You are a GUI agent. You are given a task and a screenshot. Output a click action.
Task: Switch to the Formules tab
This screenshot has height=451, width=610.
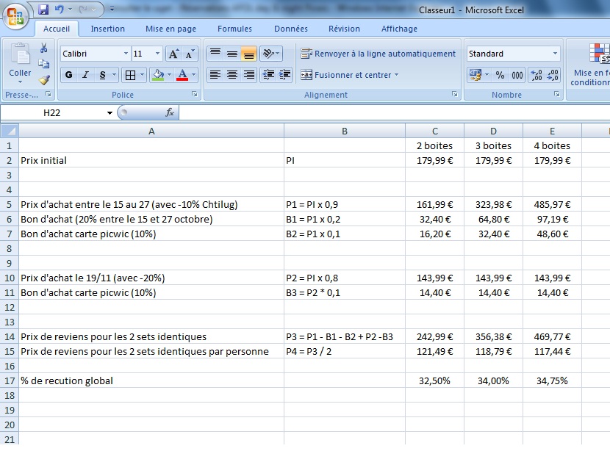(234, 29)
